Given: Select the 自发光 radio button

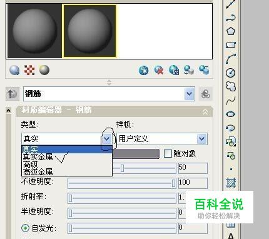Looking at the screenshot, I should click(25, 228).
